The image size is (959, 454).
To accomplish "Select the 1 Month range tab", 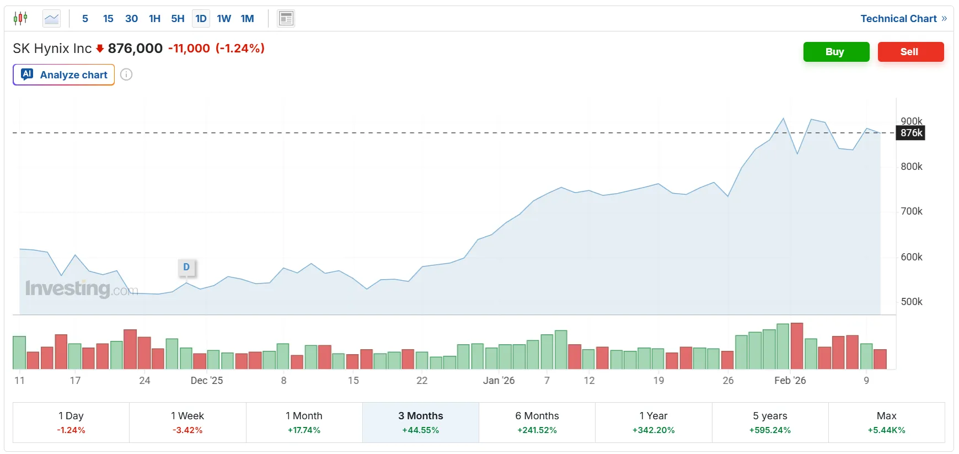I will click(x=304, y=422).
